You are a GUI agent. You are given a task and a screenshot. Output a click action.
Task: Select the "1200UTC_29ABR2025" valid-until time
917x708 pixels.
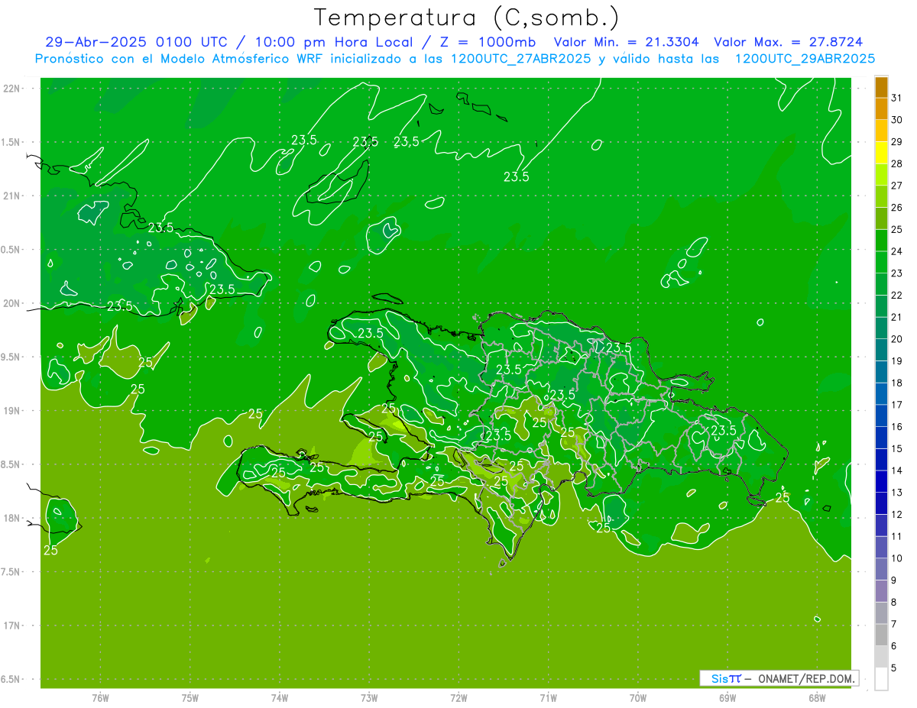[805, 59]
